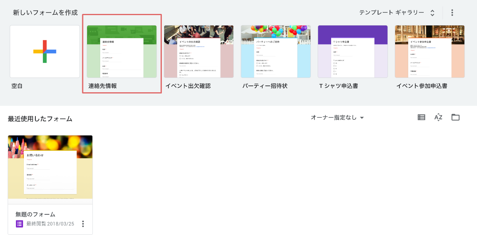Create a blank form with plus thumbnail
Image resolution: width=477 pixels, height=243 pixels.
tap(45, 52)
